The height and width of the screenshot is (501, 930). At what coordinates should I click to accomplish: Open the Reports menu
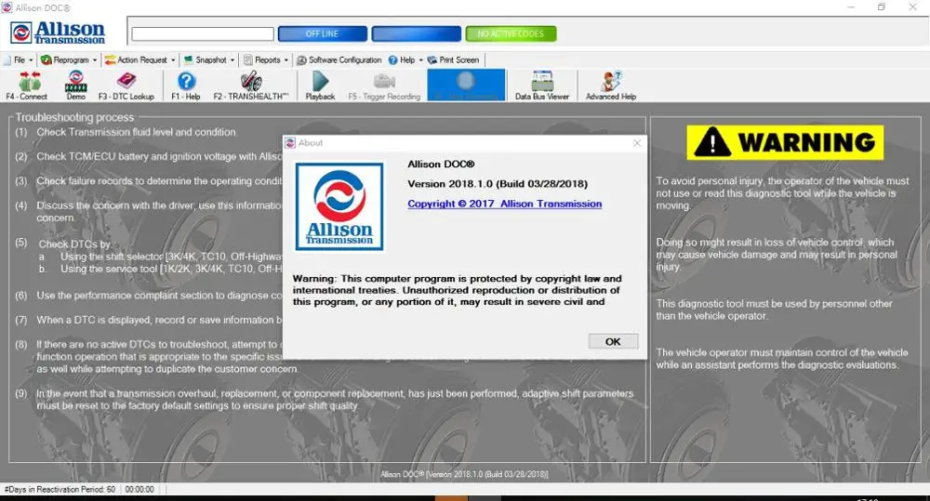pos(262,59)
